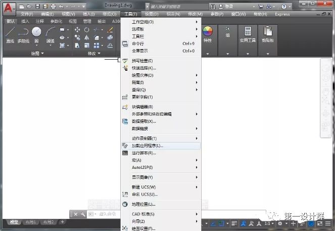Viewport: 335px width, 231px height.
Task: Expand the Circle tool dropdown arrow
Action: pyautogui.click(x=36, y=45)
